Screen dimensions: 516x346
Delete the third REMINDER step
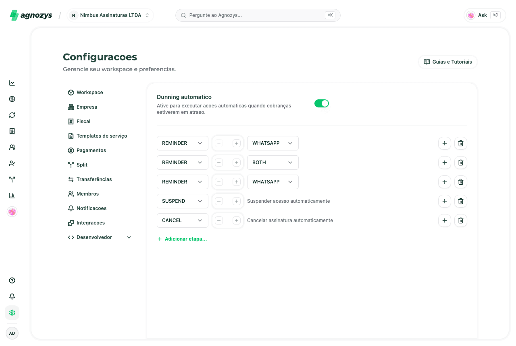tap(461, 182)
